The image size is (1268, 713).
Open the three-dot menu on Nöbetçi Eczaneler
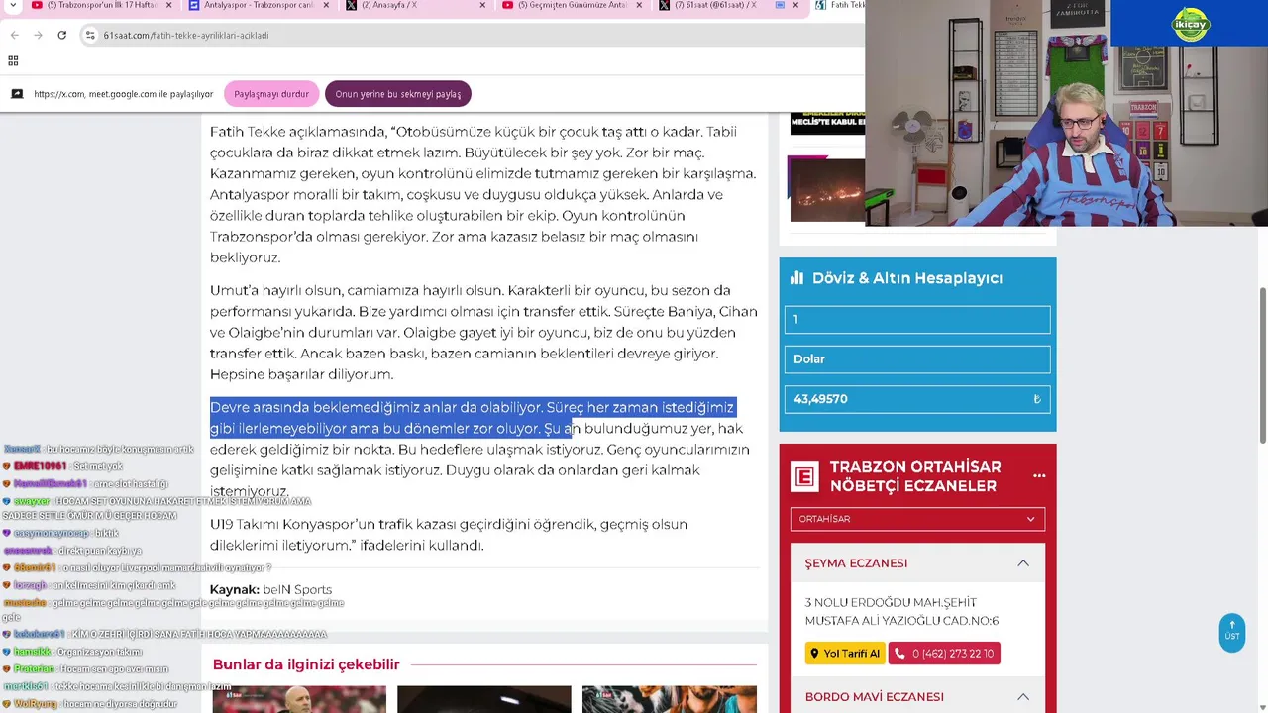pyautogui.click(x=1039, y=476)
